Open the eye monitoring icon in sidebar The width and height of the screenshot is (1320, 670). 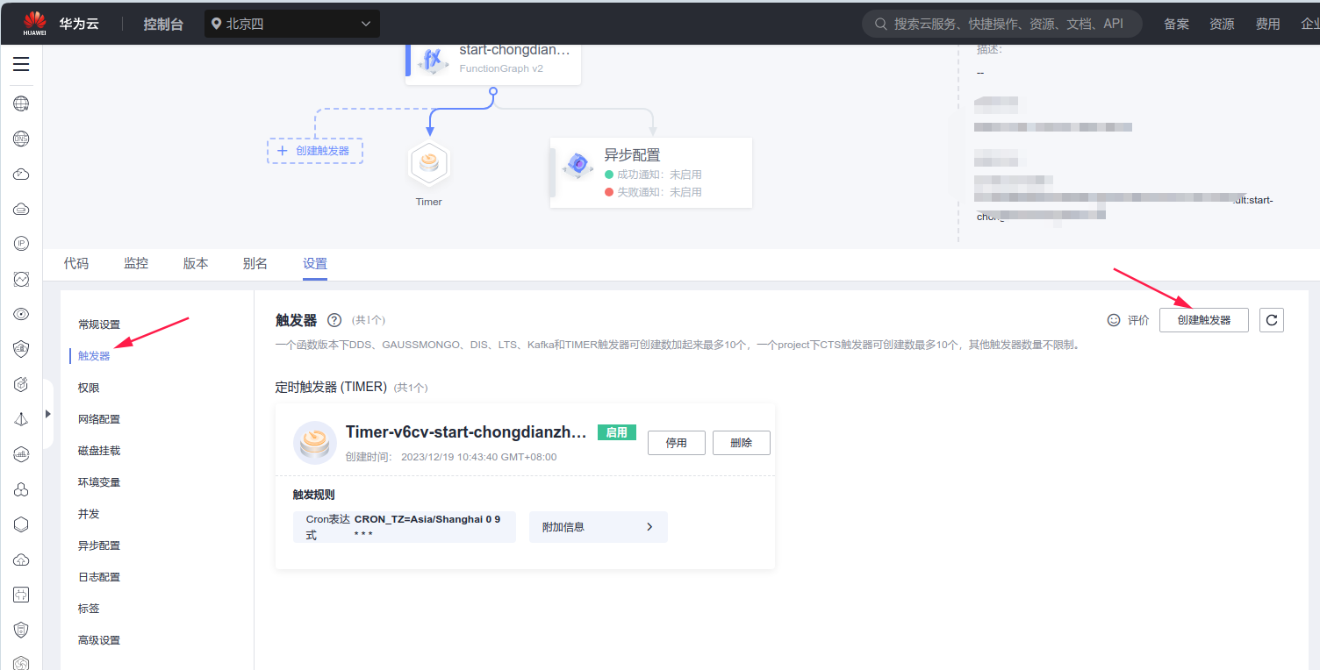click(21, 314)
